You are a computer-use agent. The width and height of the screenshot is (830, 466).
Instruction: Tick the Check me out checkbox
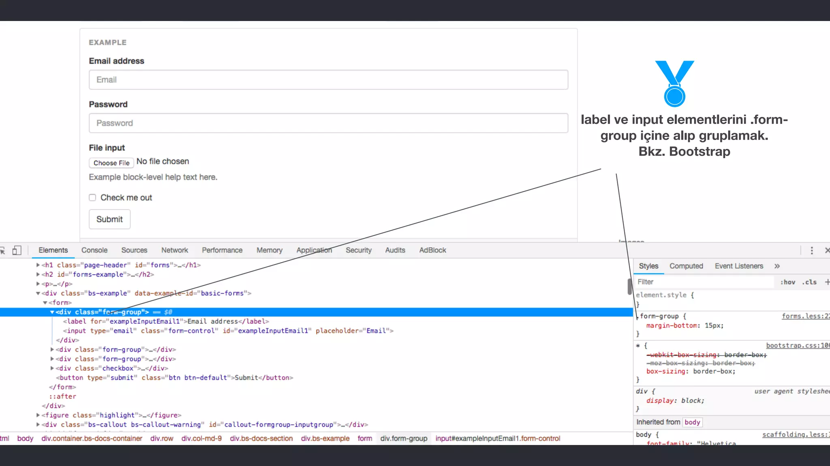point(92,197)
